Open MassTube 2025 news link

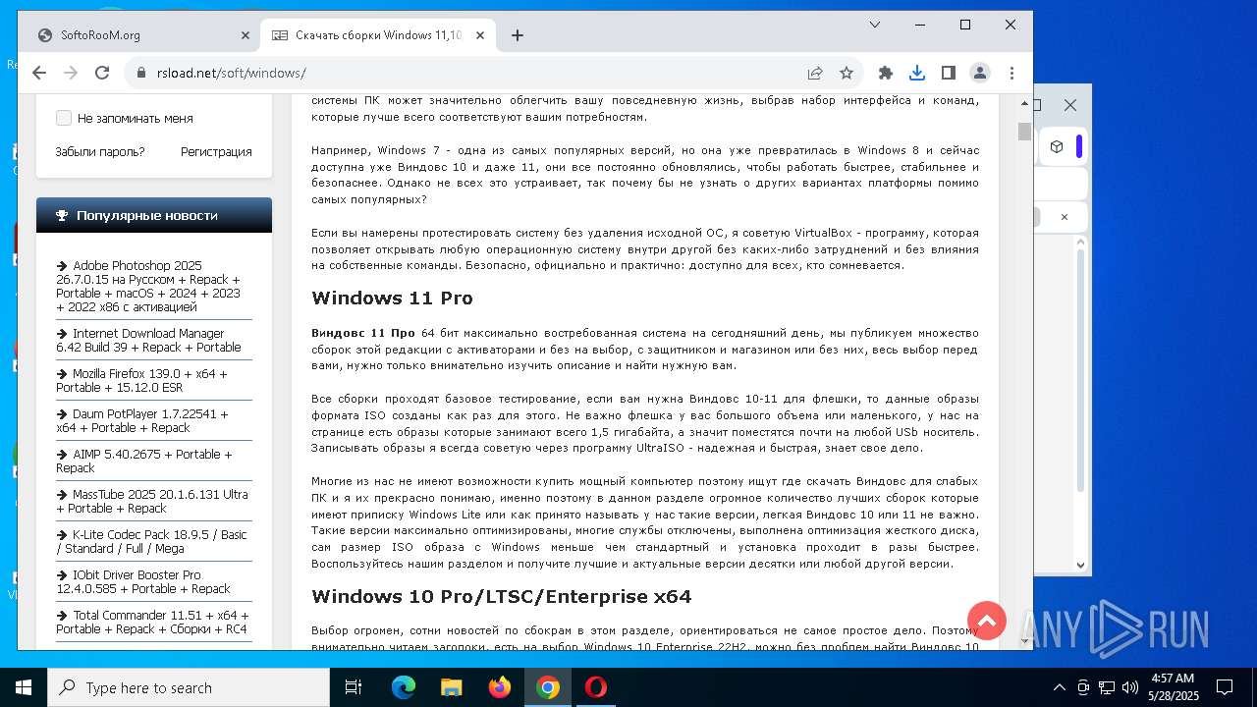coord(153,502)
